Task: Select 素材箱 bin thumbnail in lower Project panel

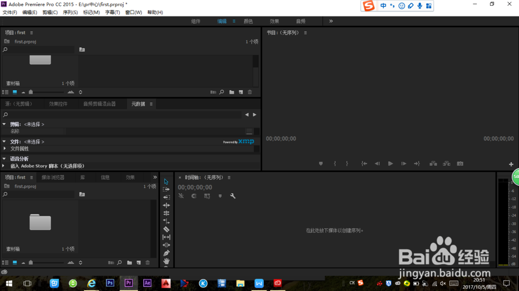Action: pos(40,222)
